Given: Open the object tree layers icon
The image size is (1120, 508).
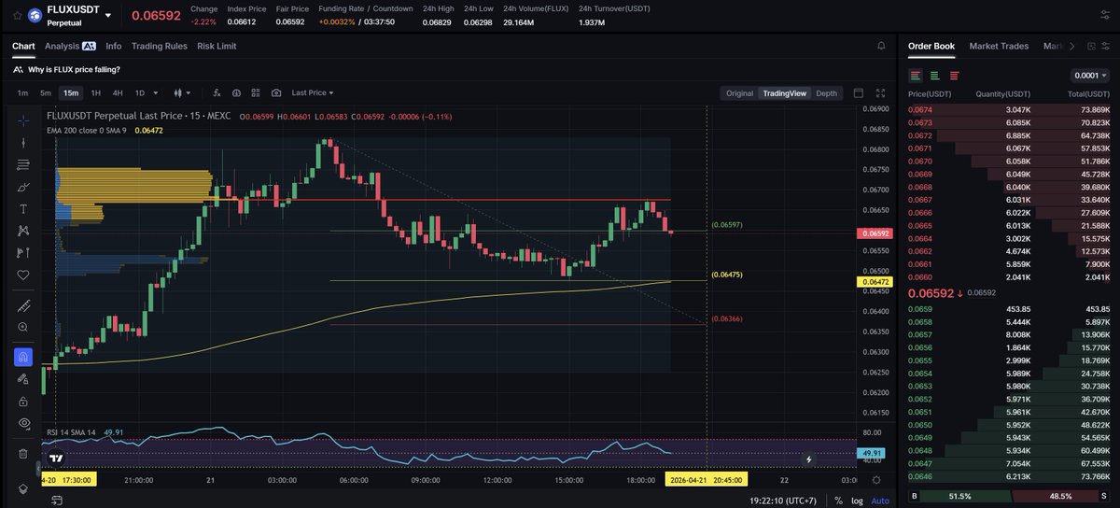Looking at the screenshot, I should pos(23,488).
